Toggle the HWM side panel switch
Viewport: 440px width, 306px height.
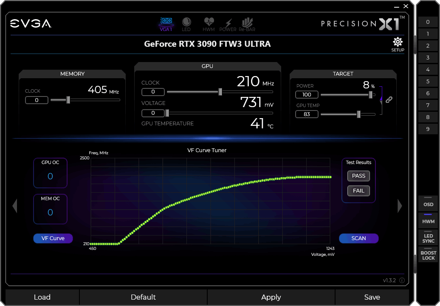[428, 220]
